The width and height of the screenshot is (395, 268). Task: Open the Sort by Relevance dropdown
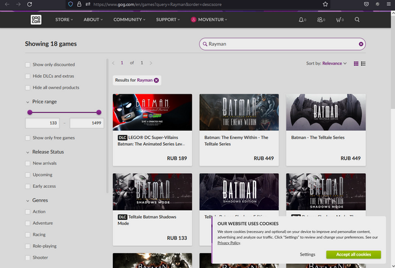326,63
